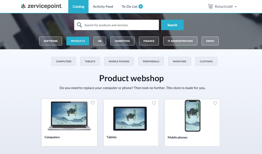Image resolution: width=262 pixels, height=154 pixels.
Task: Click the magnifying glass search icon
Action: coord(79,25)
